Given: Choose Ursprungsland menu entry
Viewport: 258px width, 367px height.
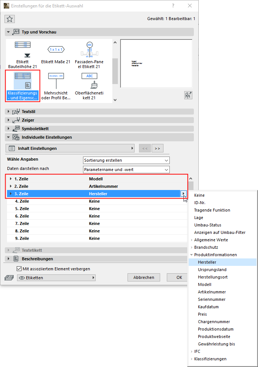Looking at the screenshot, I should (222, 270).
